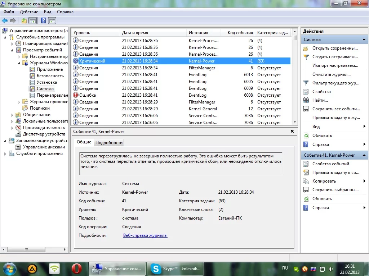This screenshot has height=276, width=369.
Task: Click the Сохранить все события floppy icon
Action: pos(306,109)
